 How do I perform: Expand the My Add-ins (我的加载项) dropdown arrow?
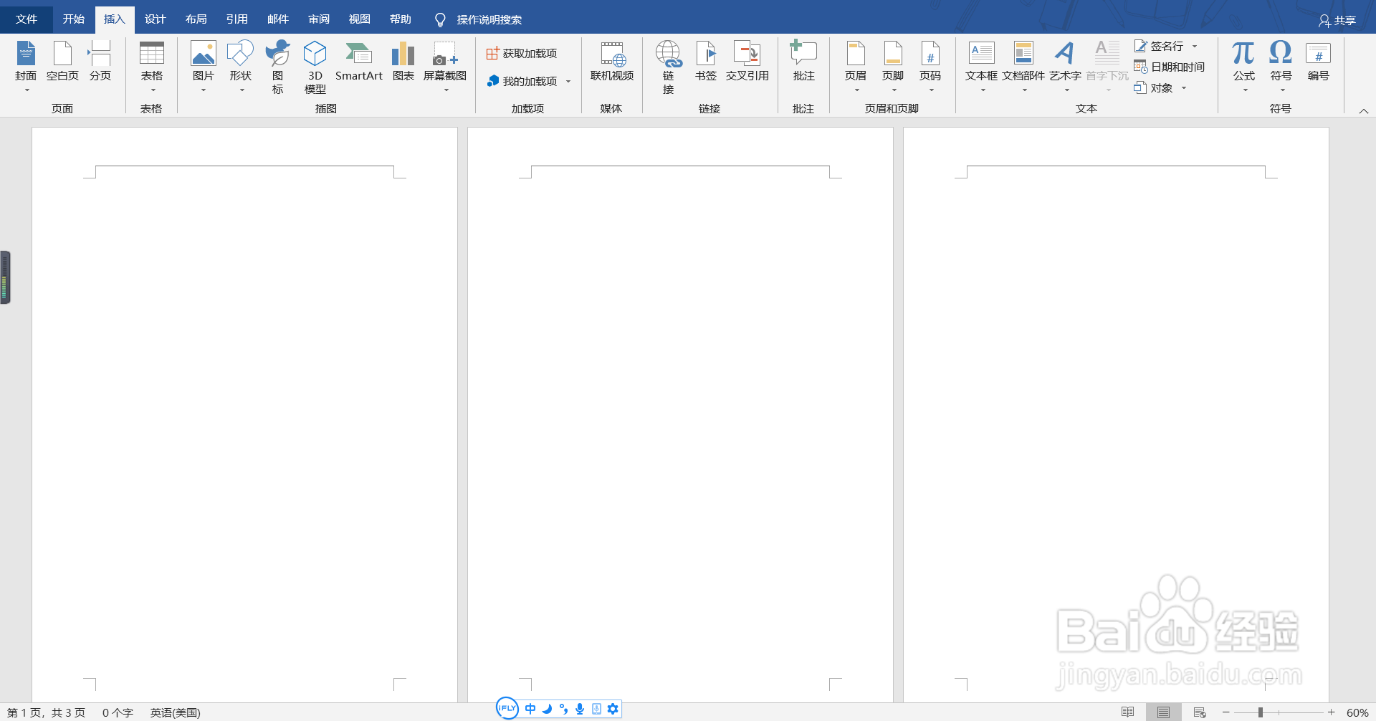click(x=568, y=82)
